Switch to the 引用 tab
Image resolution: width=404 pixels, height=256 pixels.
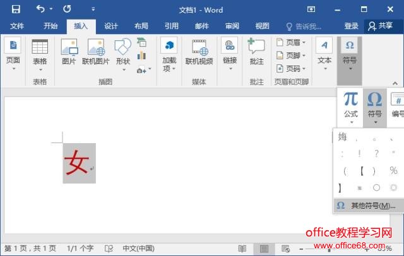tap(172, 26)
